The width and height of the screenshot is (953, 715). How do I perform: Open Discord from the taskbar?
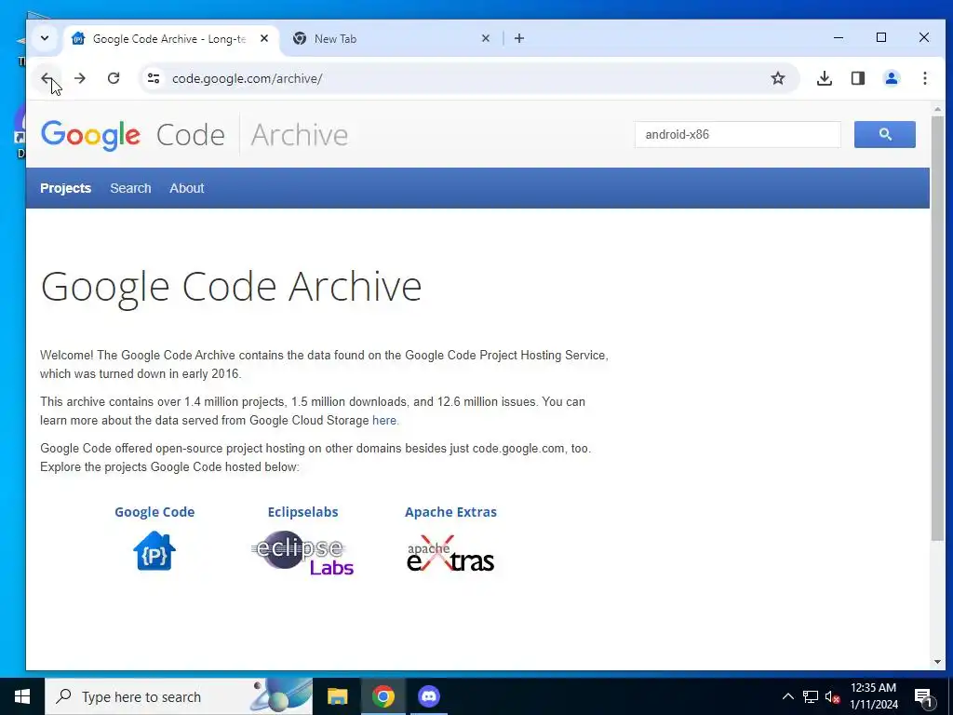(x=428, y=696)
